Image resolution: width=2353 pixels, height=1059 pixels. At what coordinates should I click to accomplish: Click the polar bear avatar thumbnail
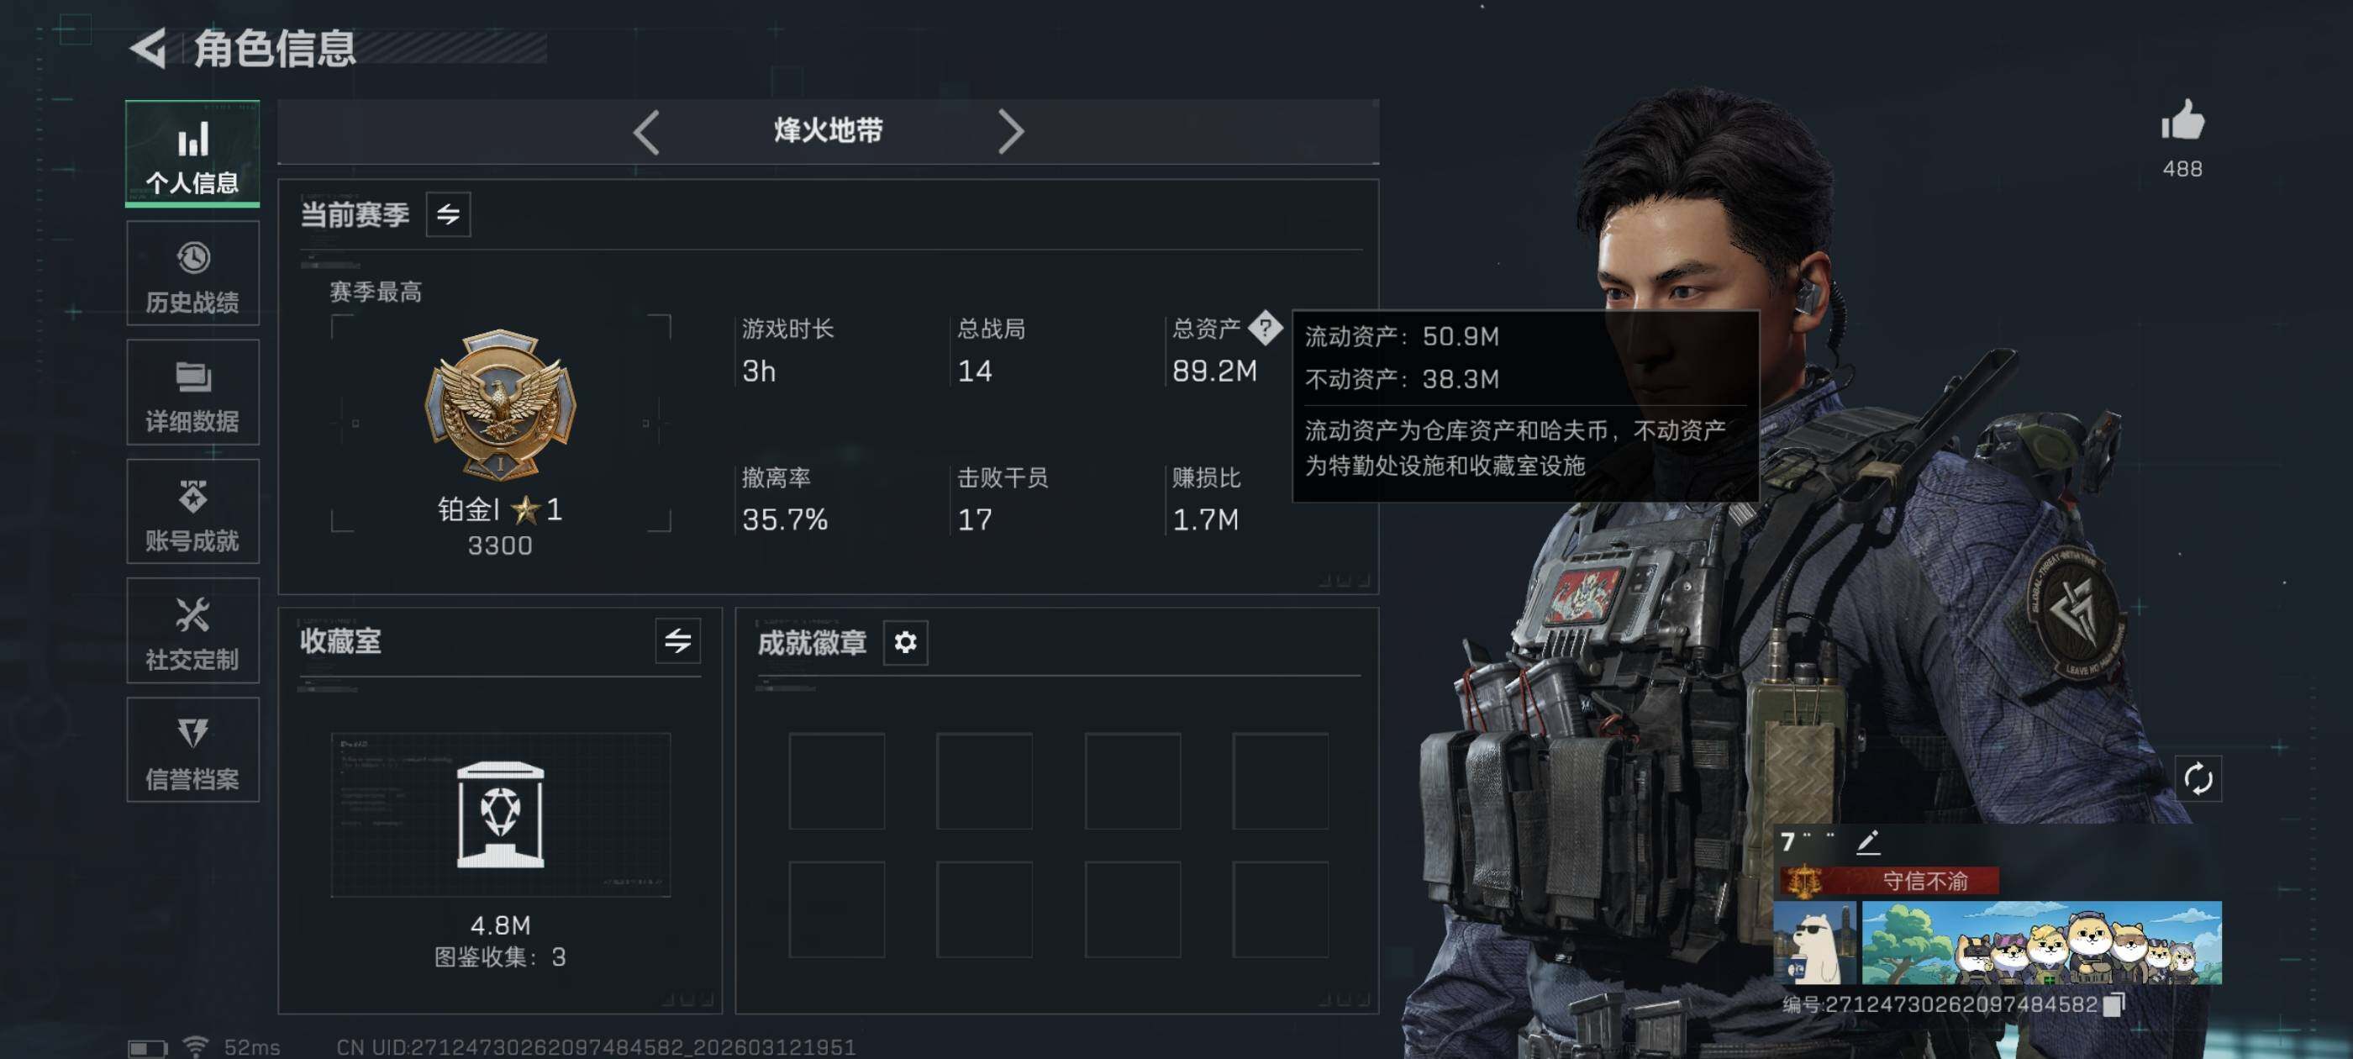tap(1814, 943)
